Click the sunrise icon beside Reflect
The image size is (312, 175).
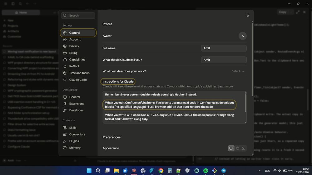click(x=65, y=66)
